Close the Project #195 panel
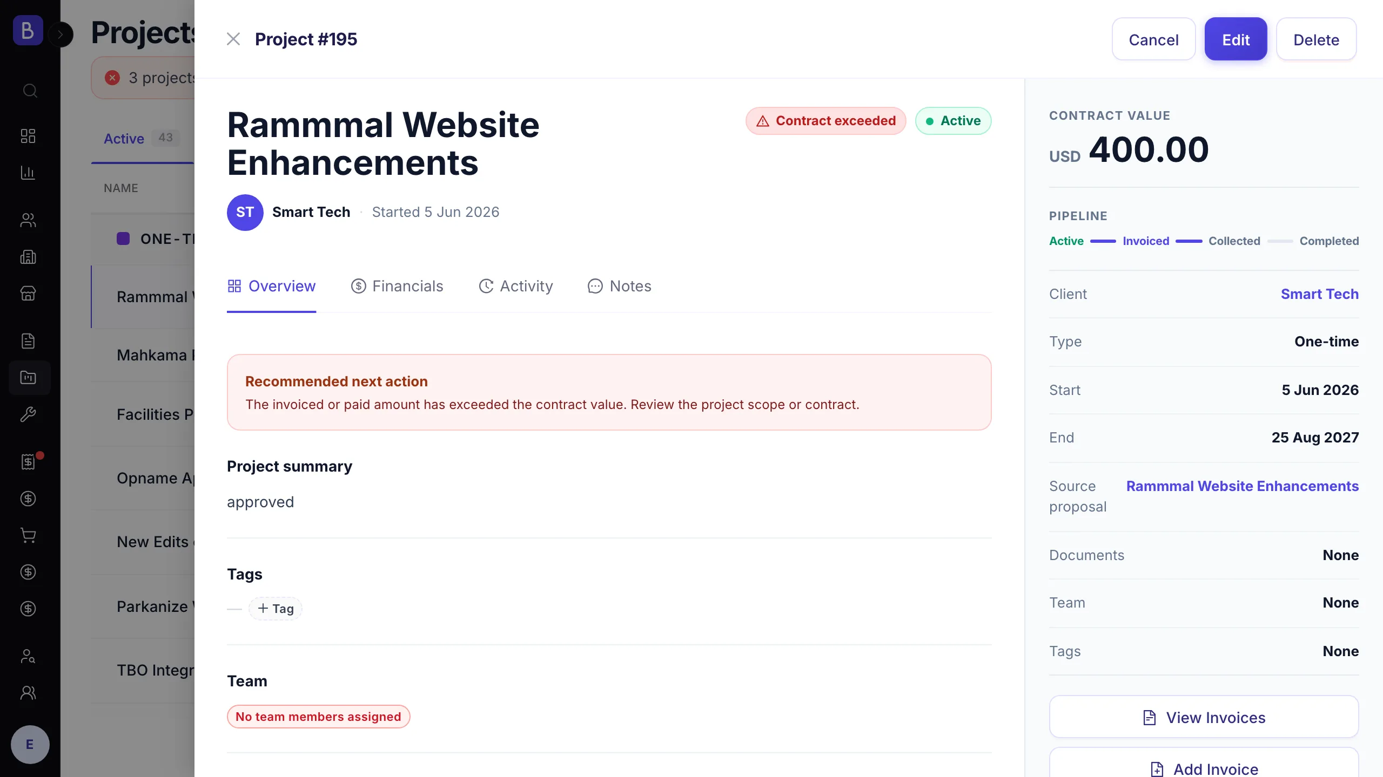The height and width of the screenshot is (777, 1383). [233, 39]
